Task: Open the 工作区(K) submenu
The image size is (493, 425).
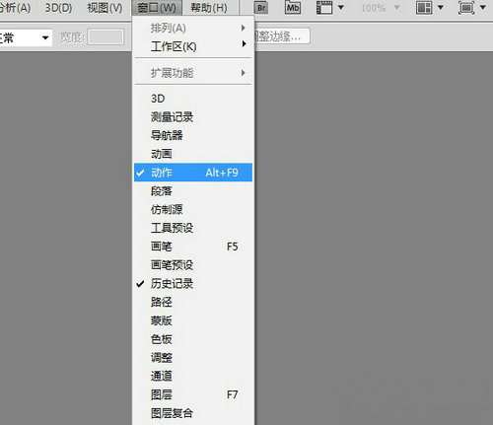Action: coord(193,46)
